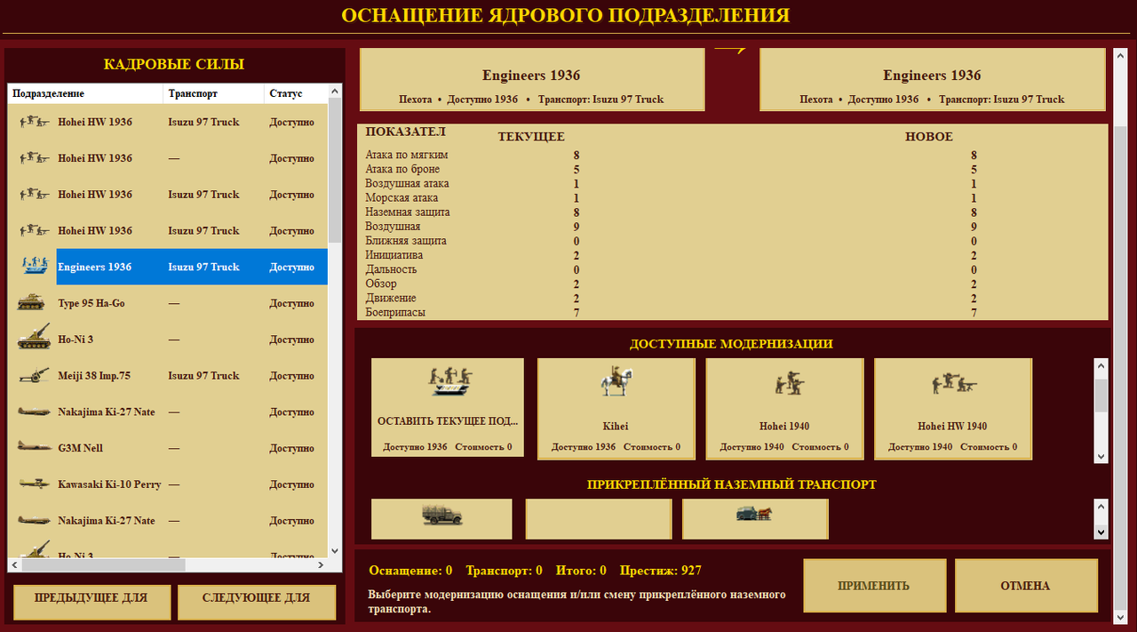The height and width of the screenshot is (632, 1137).
Task: Click unit list scroll-left arrow
Action: point(15,564)
